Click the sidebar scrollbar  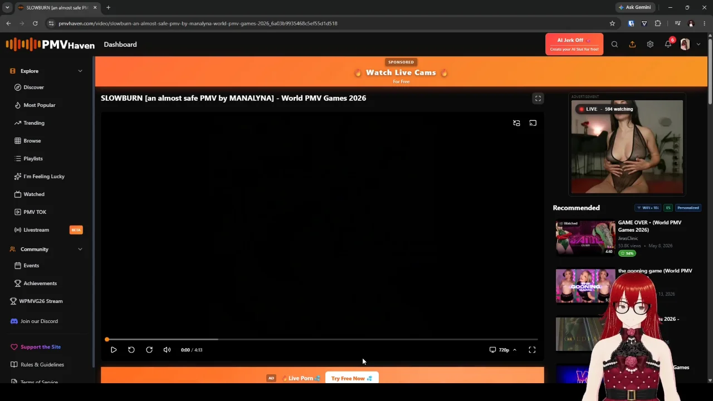[x=93, y=212]
